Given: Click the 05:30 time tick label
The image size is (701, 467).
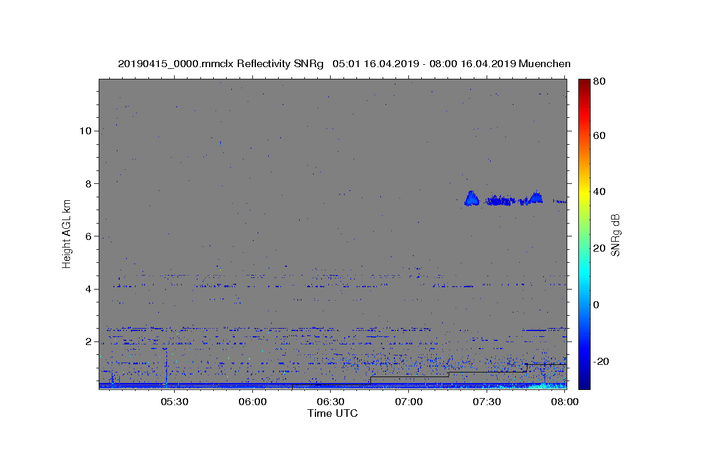Looking at the screenshot, I should click(x=175, y=402).
